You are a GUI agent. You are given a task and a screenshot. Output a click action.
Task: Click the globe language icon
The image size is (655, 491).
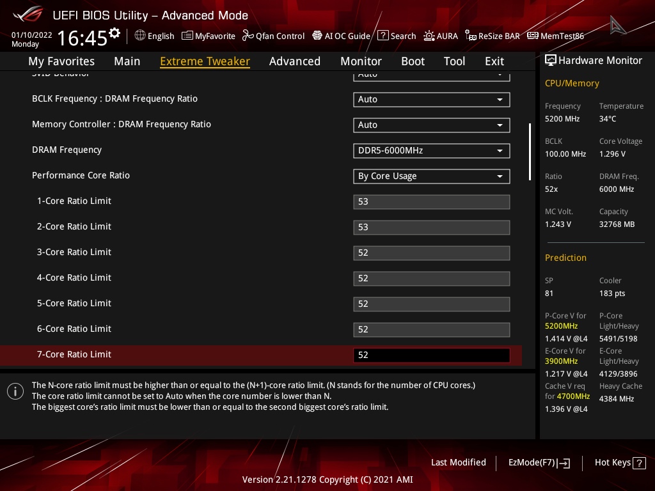coord(140,36)
